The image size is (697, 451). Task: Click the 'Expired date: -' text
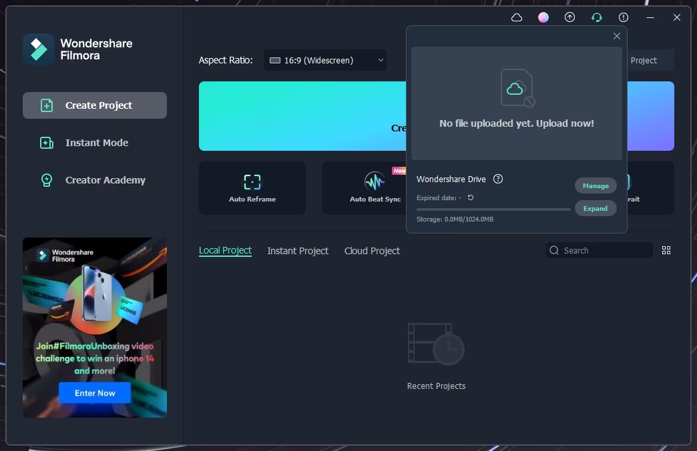pos(439,197)
